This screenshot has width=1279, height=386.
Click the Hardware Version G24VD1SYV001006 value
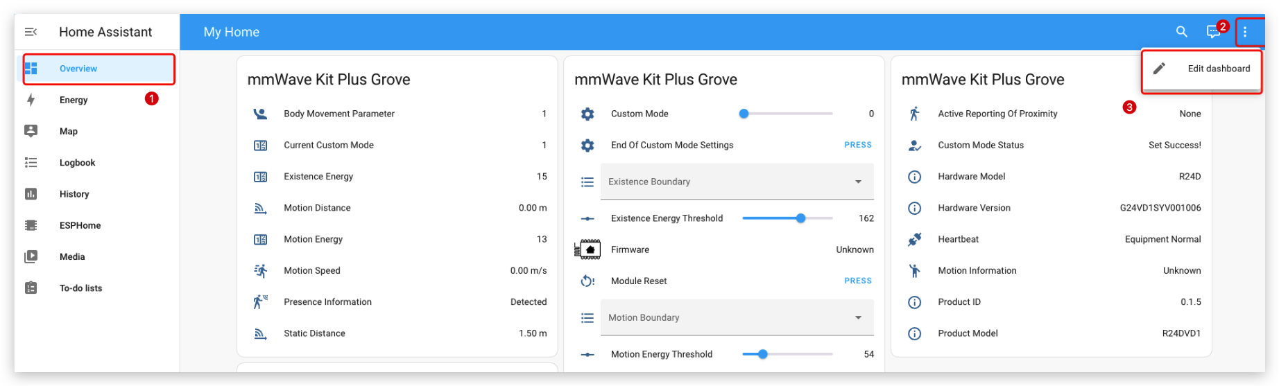pyautogui.click(x=1160, y=208)
